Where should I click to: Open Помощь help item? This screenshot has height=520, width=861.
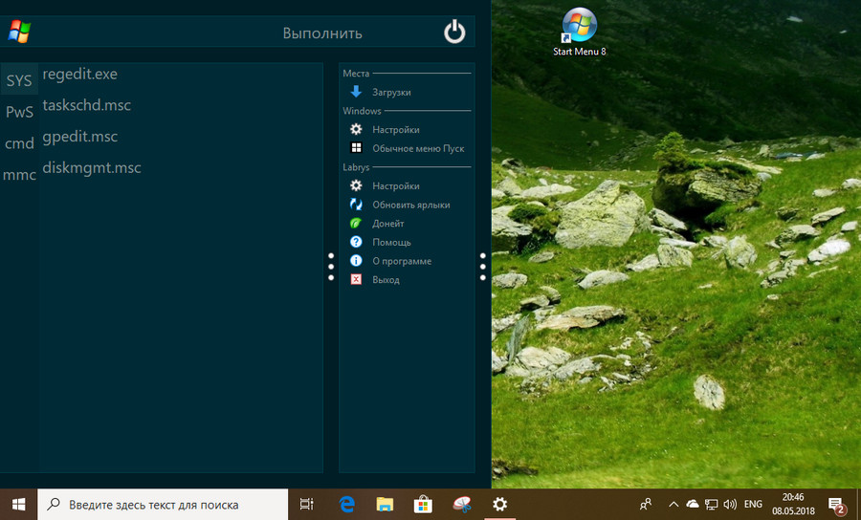click(x=390, y=242)
